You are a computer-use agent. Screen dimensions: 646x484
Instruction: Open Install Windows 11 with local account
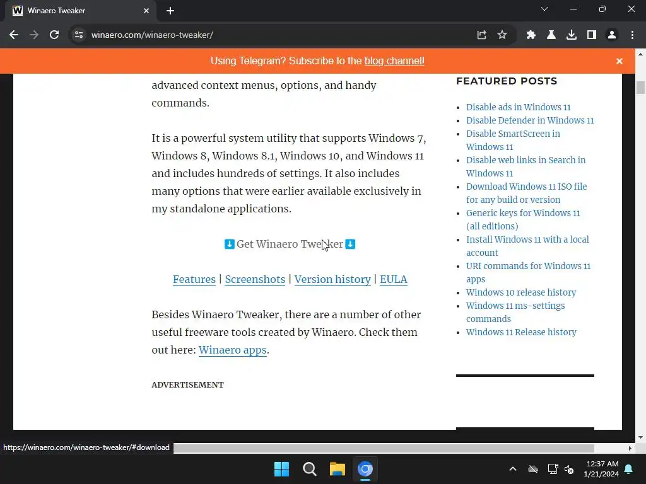527,246
